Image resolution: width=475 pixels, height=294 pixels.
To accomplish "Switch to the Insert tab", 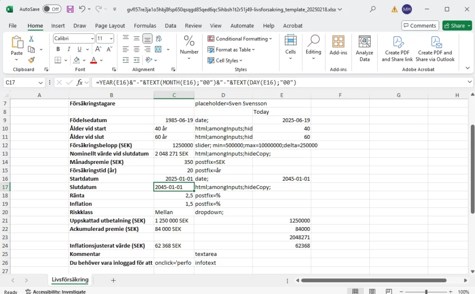I will pos(58,26).
